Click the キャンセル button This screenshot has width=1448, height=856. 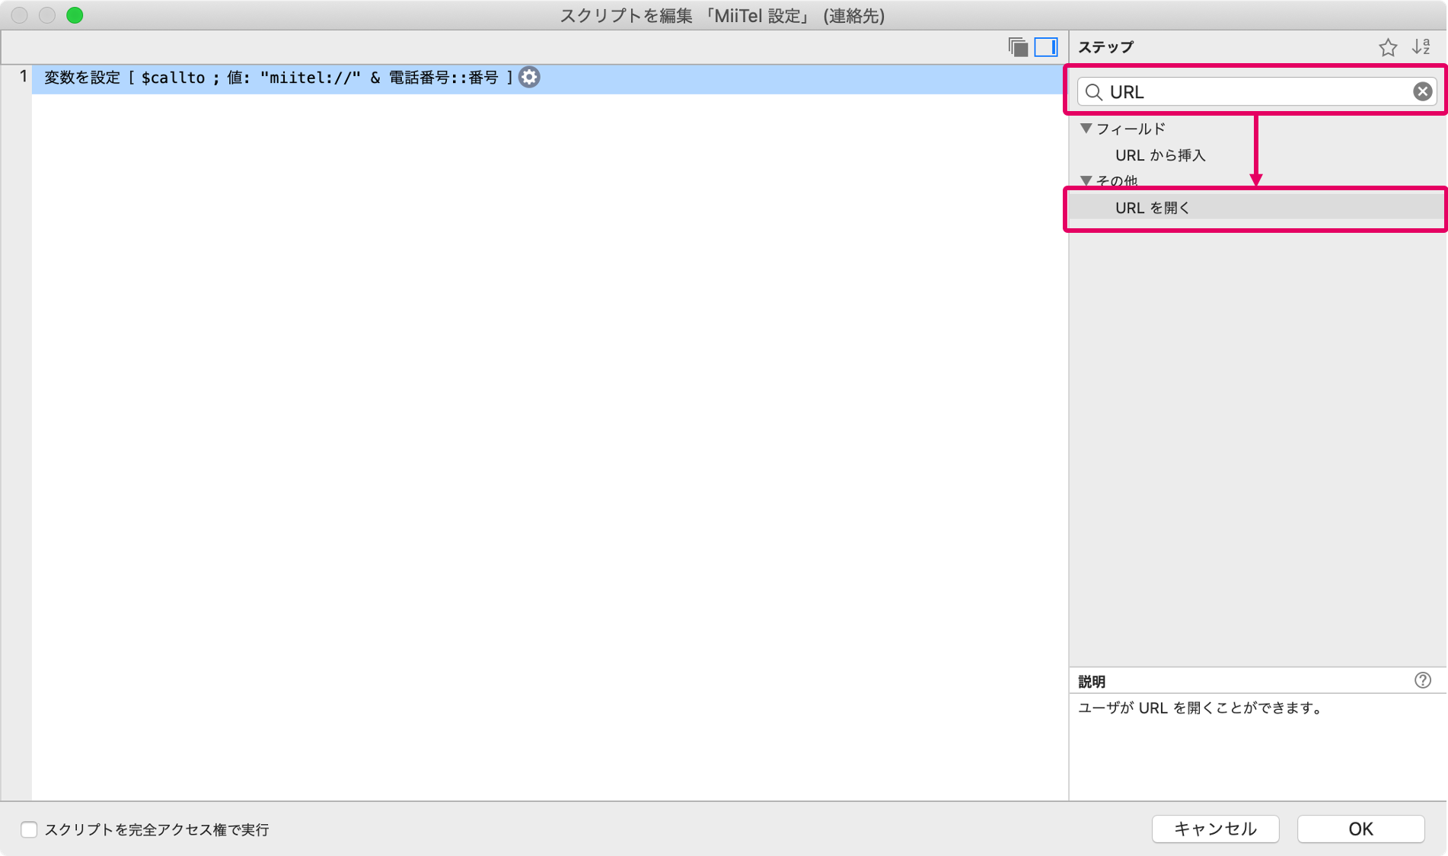[x=1215, y=829]
